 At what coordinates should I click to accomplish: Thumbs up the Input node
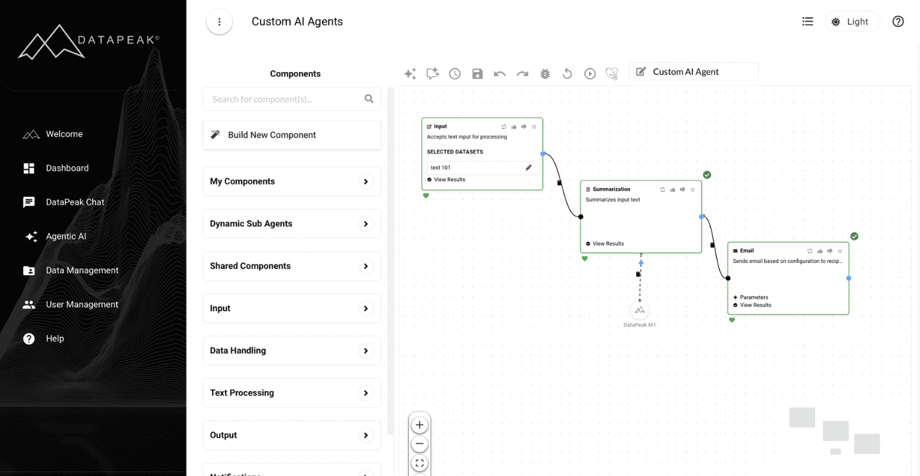[x=514, y=127]
